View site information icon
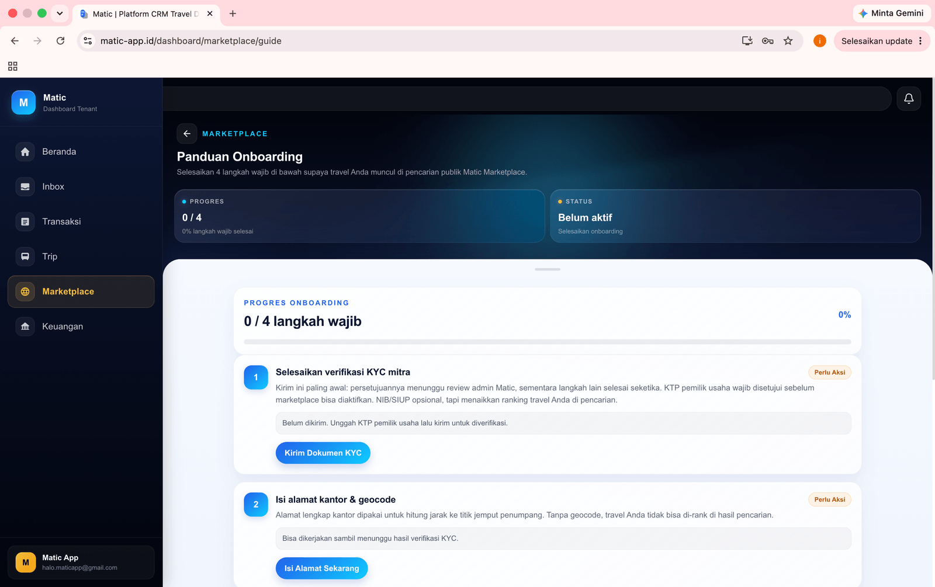Screen dimensions: 935x587 pos(88,41)
